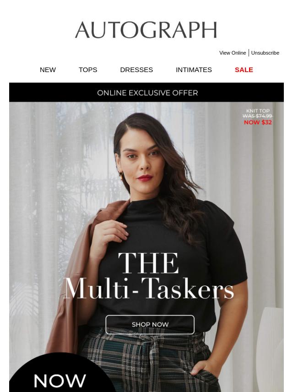The width and height of the screenshot is (293, 392).
Task: Open the TOPS category
Action: click(x=88, y=70)
